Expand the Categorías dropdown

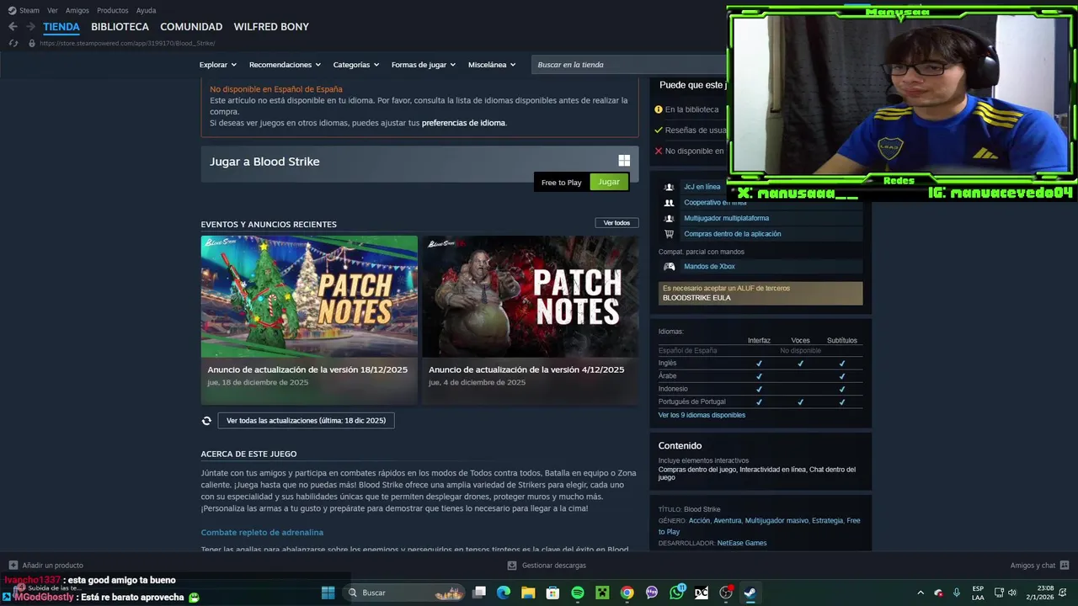[355, 65]
